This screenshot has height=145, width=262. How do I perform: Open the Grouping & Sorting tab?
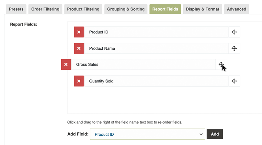[126, 9]
